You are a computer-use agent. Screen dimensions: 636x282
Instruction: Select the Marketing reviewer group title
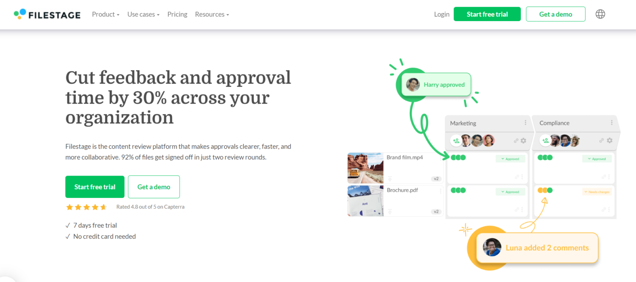(463, 123)
